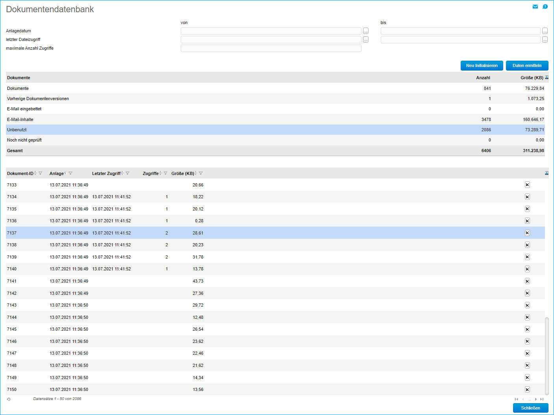Open filter for Zugriffe column
The width and height of the screenshot is (554, 415).
coord(165,173)
